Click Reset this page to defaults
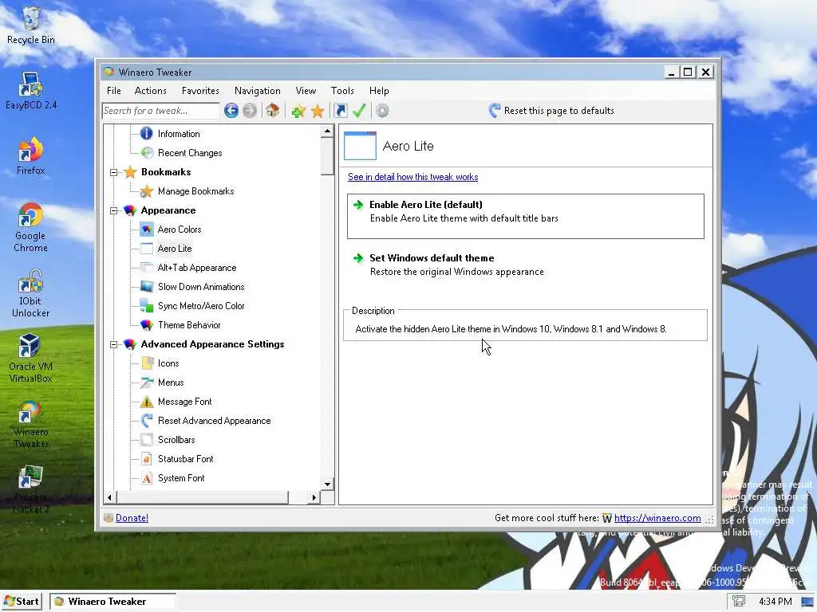 coord(552,110)
